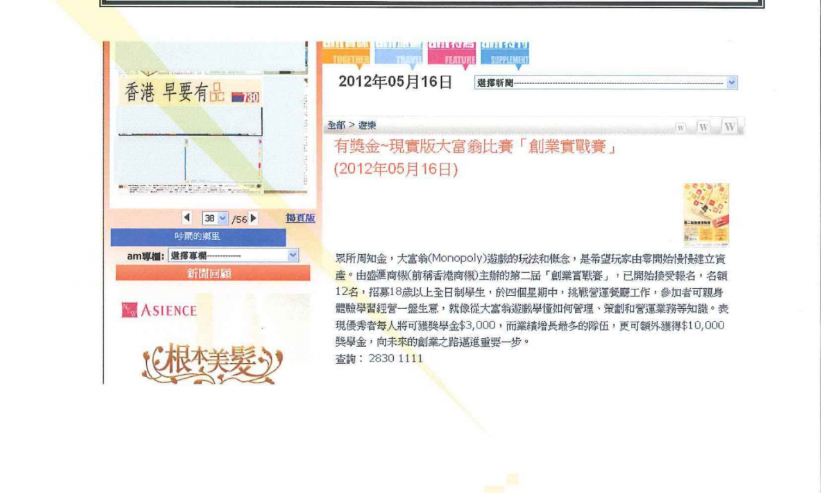Click the large font size W icon
This screenshot has height=493, width=821.
pos(729,126)
